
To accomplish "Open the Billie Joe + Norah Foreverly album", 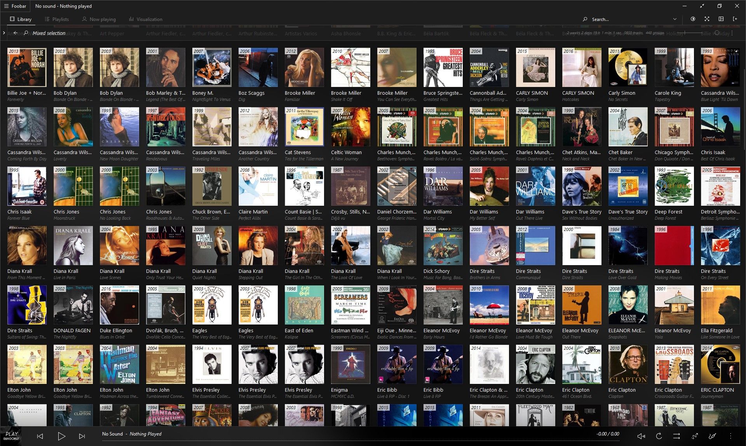I will [x=27, y=67].
